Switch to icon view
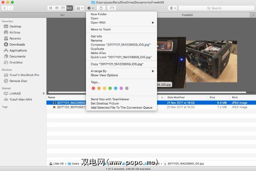The image size is (256, 171). click(50, 8)
